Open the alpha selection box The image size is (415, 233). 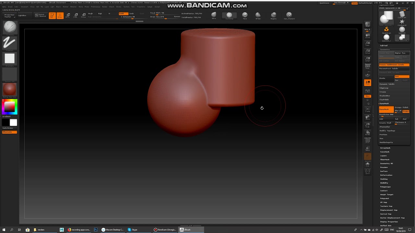(x=9, y=59)
